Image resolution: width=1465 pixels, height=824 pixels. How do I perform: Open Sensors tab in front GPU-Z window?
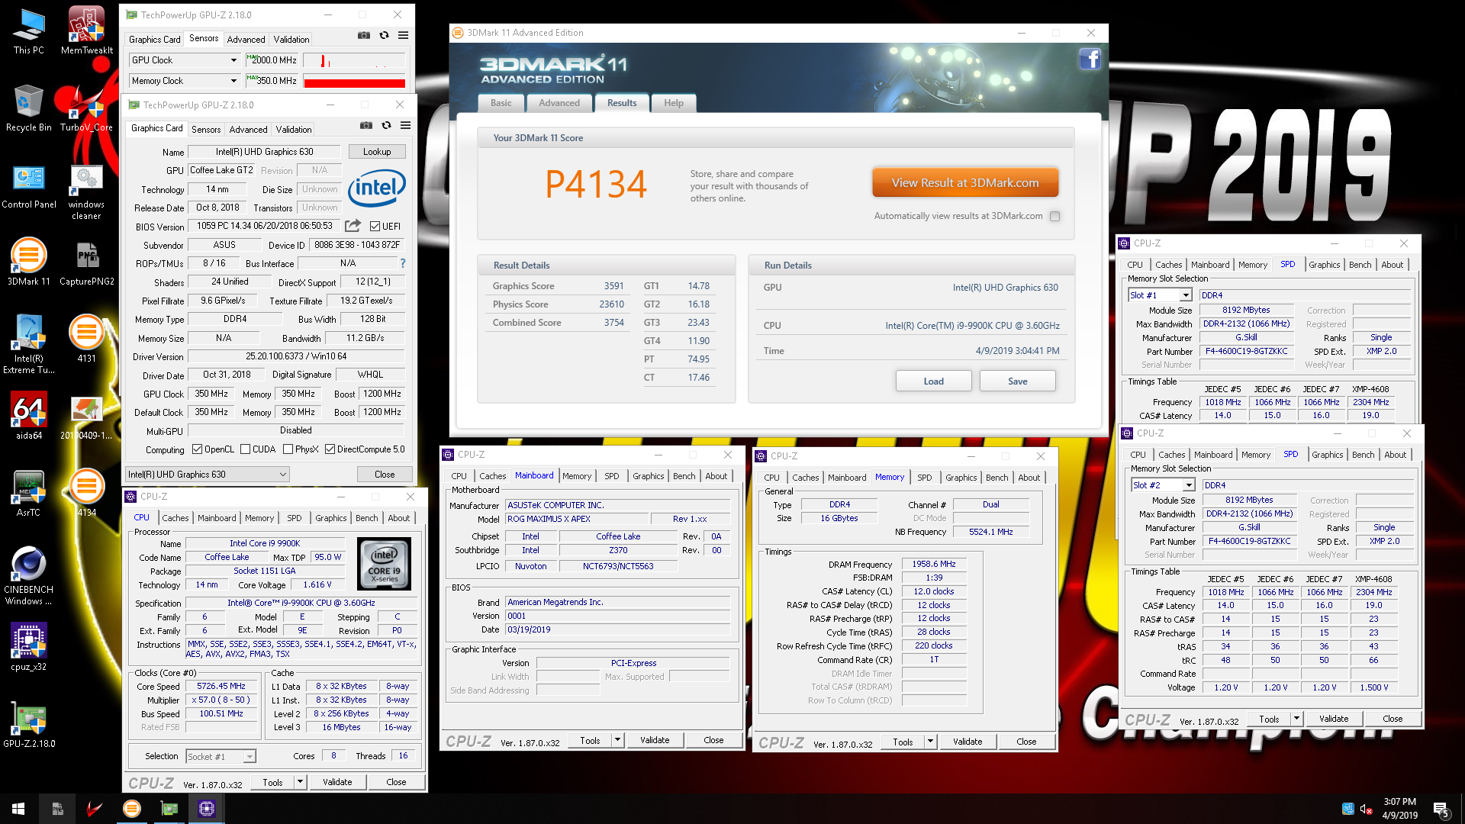click(x=206, y=130)
